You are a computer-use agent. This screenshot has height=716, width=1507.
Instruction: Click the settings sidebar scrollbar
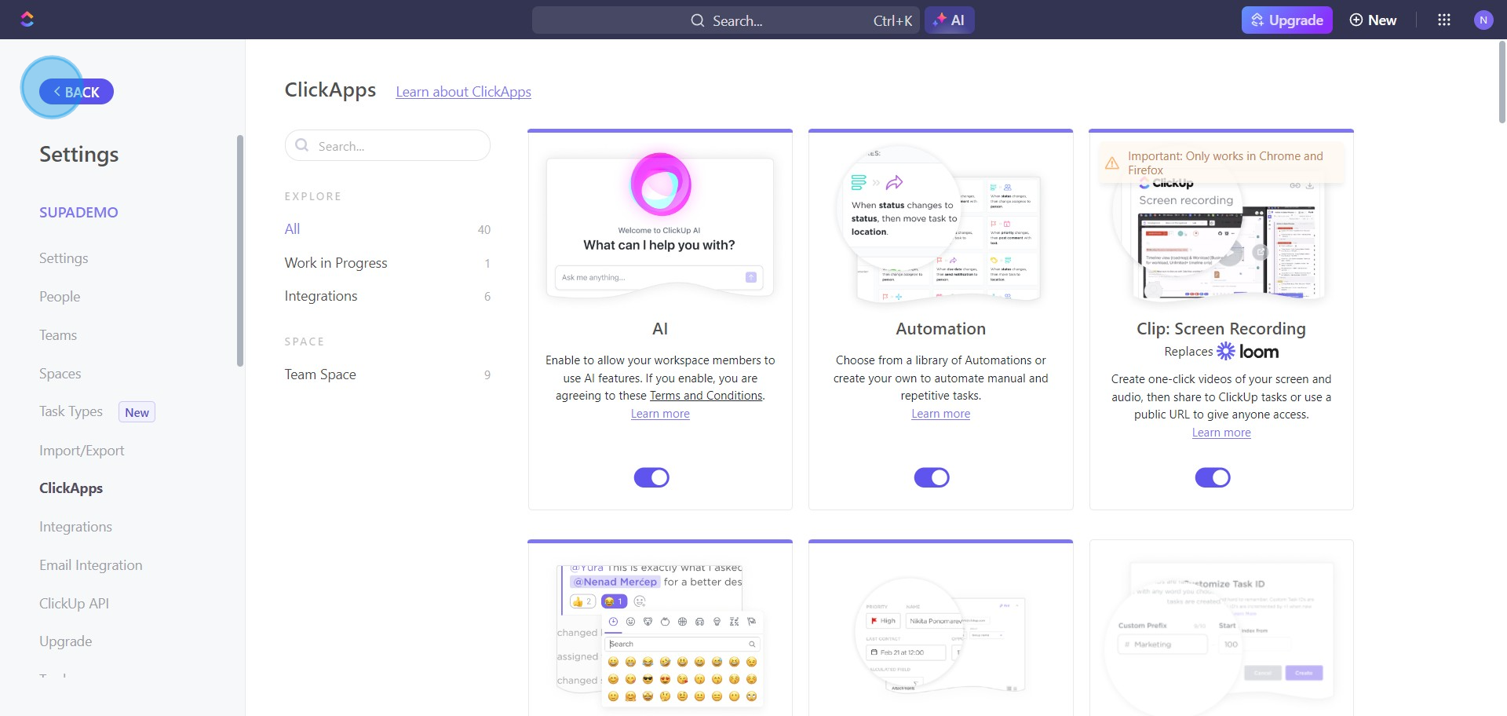point(240,251)
